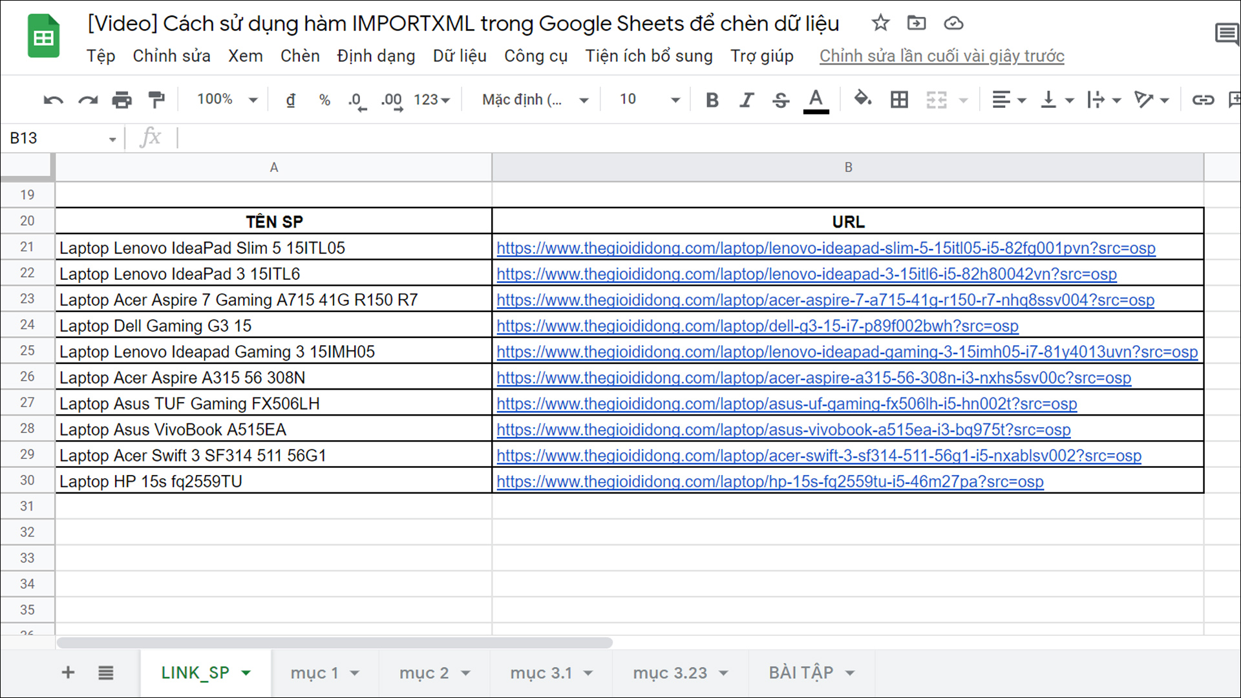Screen dimensions: 1241x698
Task: Open the Chỉnh sửa menu
Action: pos(171,56)
